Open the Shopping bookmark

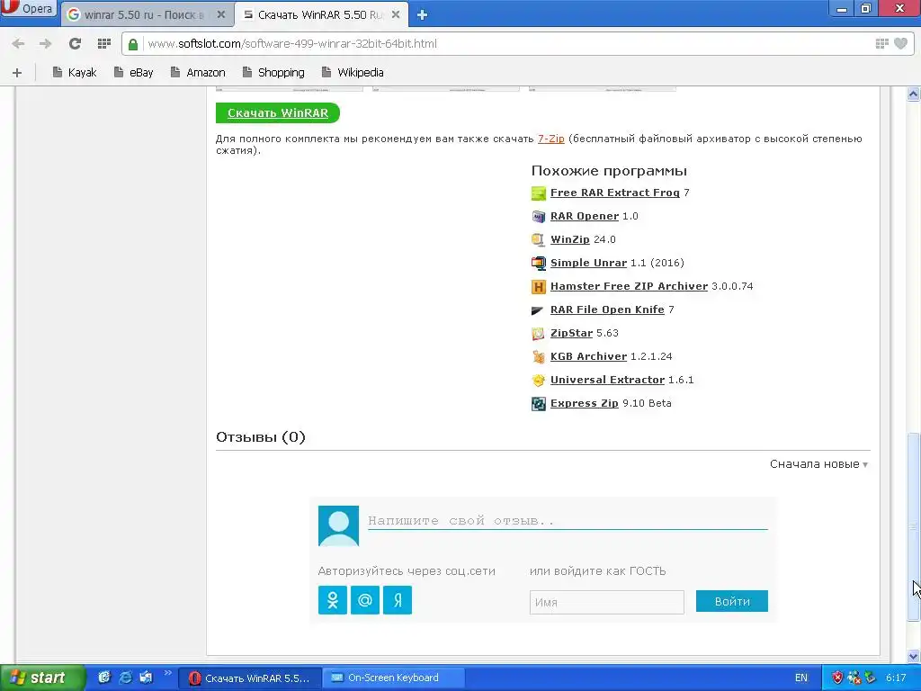pyautogui.click(x=273, y=72)
